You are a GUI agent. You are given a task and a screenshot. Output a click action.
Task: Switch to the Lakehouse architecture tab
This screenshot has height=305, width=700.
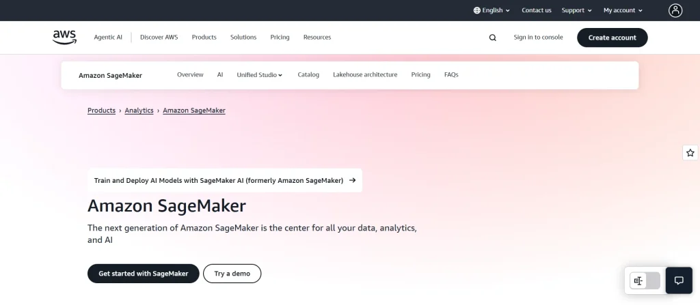[x=365, y=75]
